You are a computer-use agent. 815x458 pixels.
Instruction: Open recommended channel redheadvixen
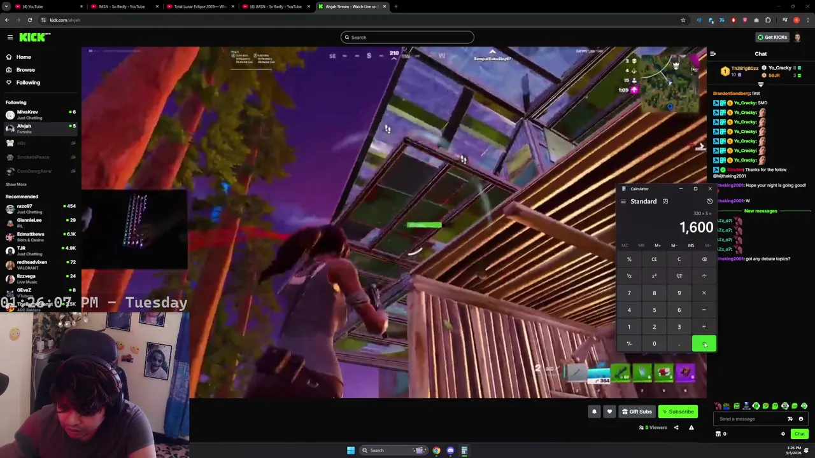pyautogui.click(x=40, y=265)
